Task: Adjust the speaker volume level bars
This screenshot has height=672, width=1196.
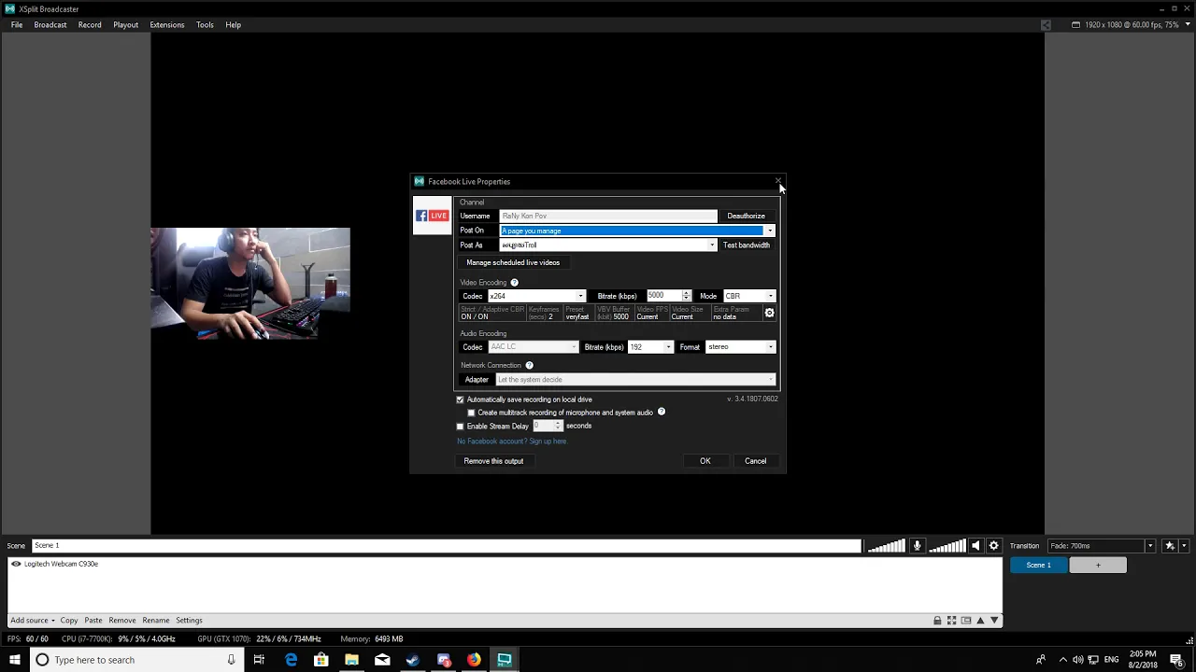Action: 947,546
